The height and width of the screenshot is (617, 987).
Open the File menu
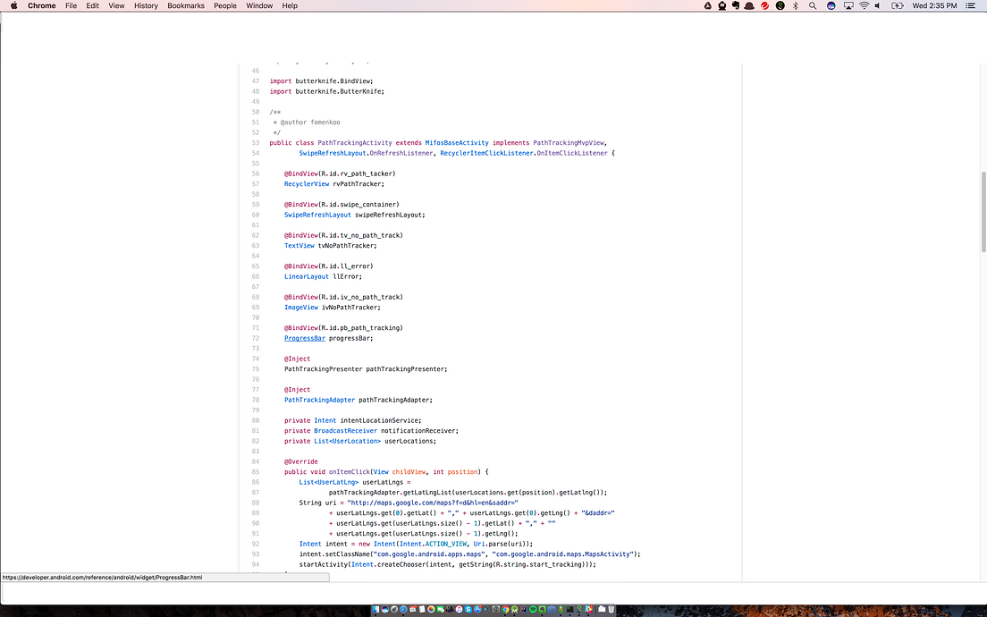(72, 5)
